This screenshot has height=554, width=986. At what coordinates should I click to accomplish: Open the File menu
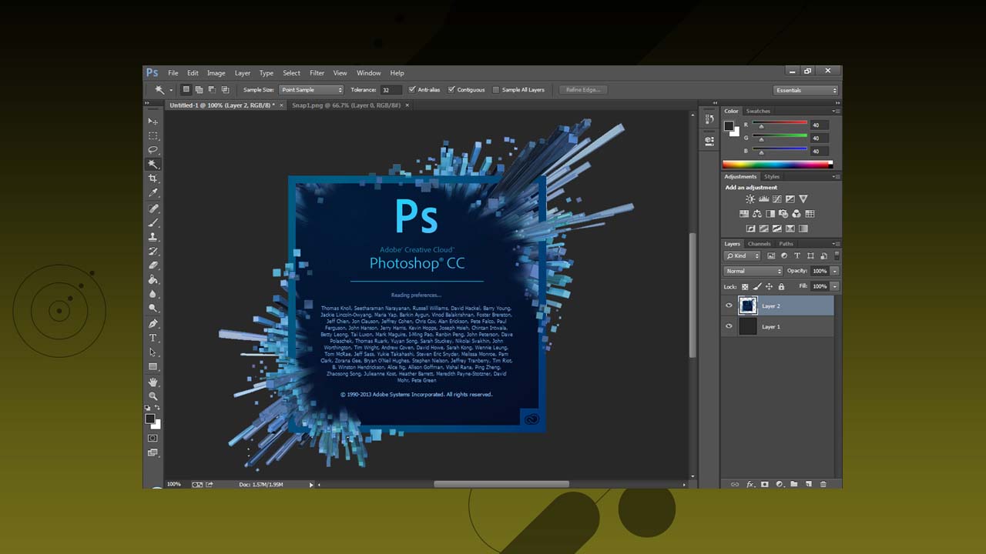click(173, 73)
